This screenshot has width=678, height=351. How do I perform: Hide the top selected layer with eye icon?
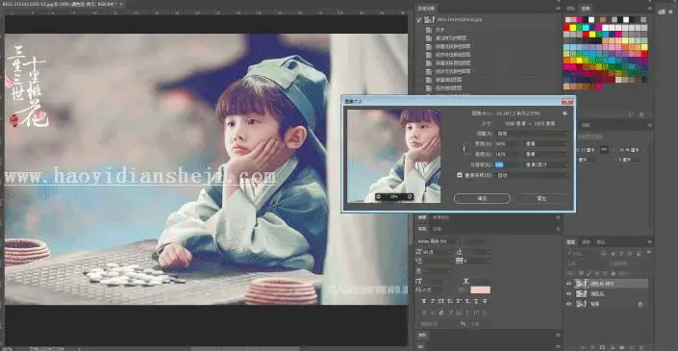click(568, 284)
